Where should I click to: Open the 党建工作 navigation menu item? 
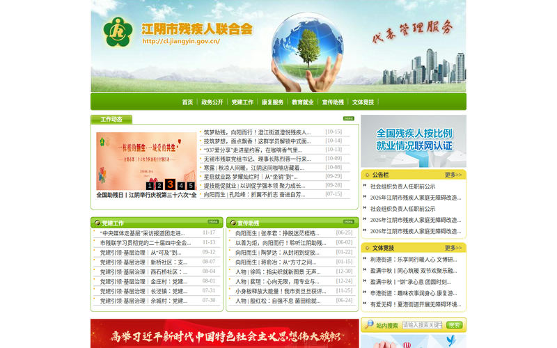click(242, 102)
